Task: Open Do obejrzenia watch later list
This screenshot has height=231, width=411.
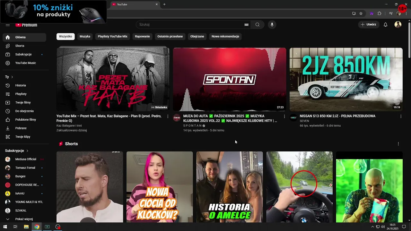Action: tap(24, 111)
